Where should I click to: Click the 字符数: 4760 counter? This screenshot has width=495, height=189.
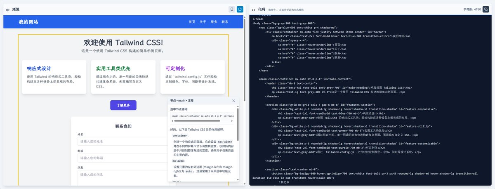(472, 9)
